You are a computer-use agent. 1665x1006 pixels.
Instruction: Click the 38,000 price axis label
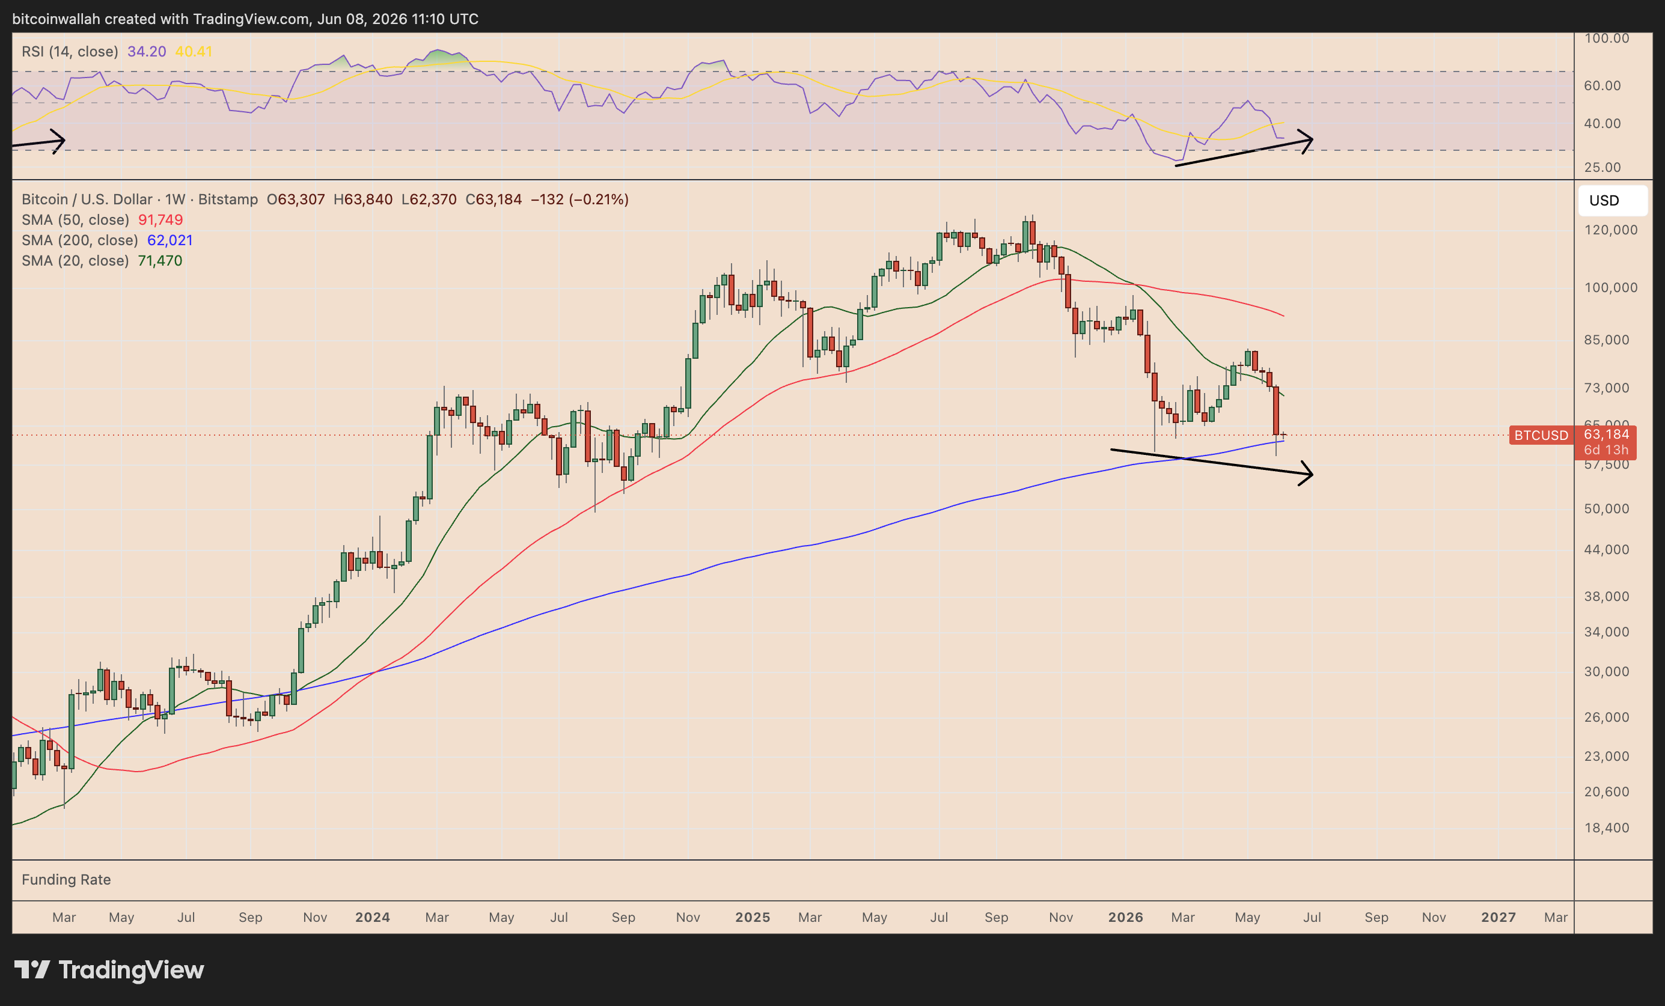pyautogui.click(x=1607, y=597)
